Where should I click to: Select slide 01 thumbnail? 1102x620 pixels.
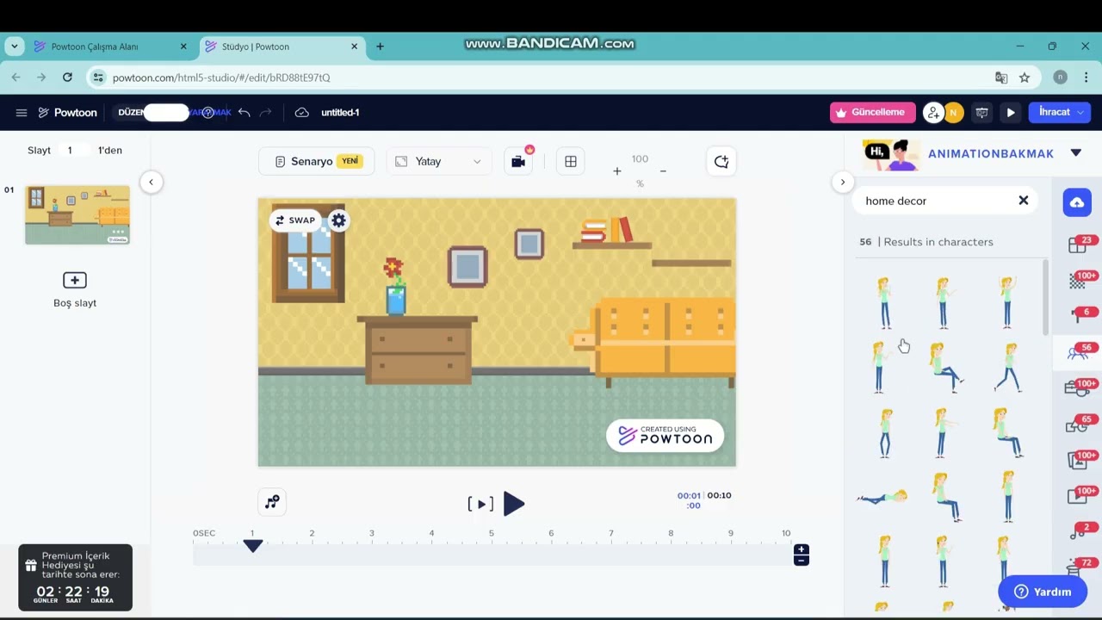click(77, 214)
